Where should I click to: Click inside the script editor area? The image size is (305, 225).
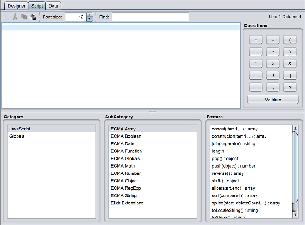pyautogui.click(x=121, y=67)
